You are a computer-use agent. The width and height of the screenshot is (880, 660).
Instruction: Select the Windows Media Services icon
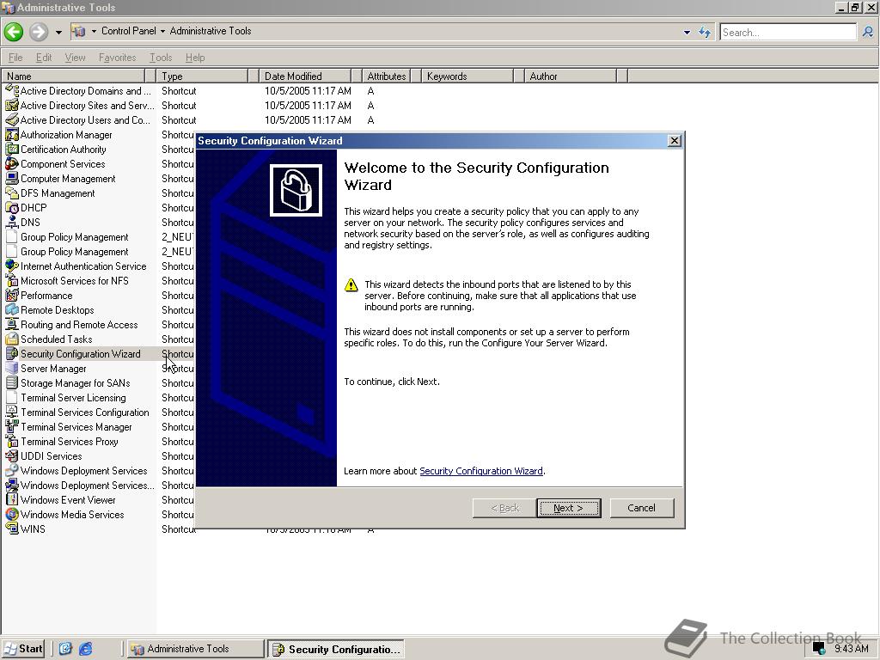[12, 514]
